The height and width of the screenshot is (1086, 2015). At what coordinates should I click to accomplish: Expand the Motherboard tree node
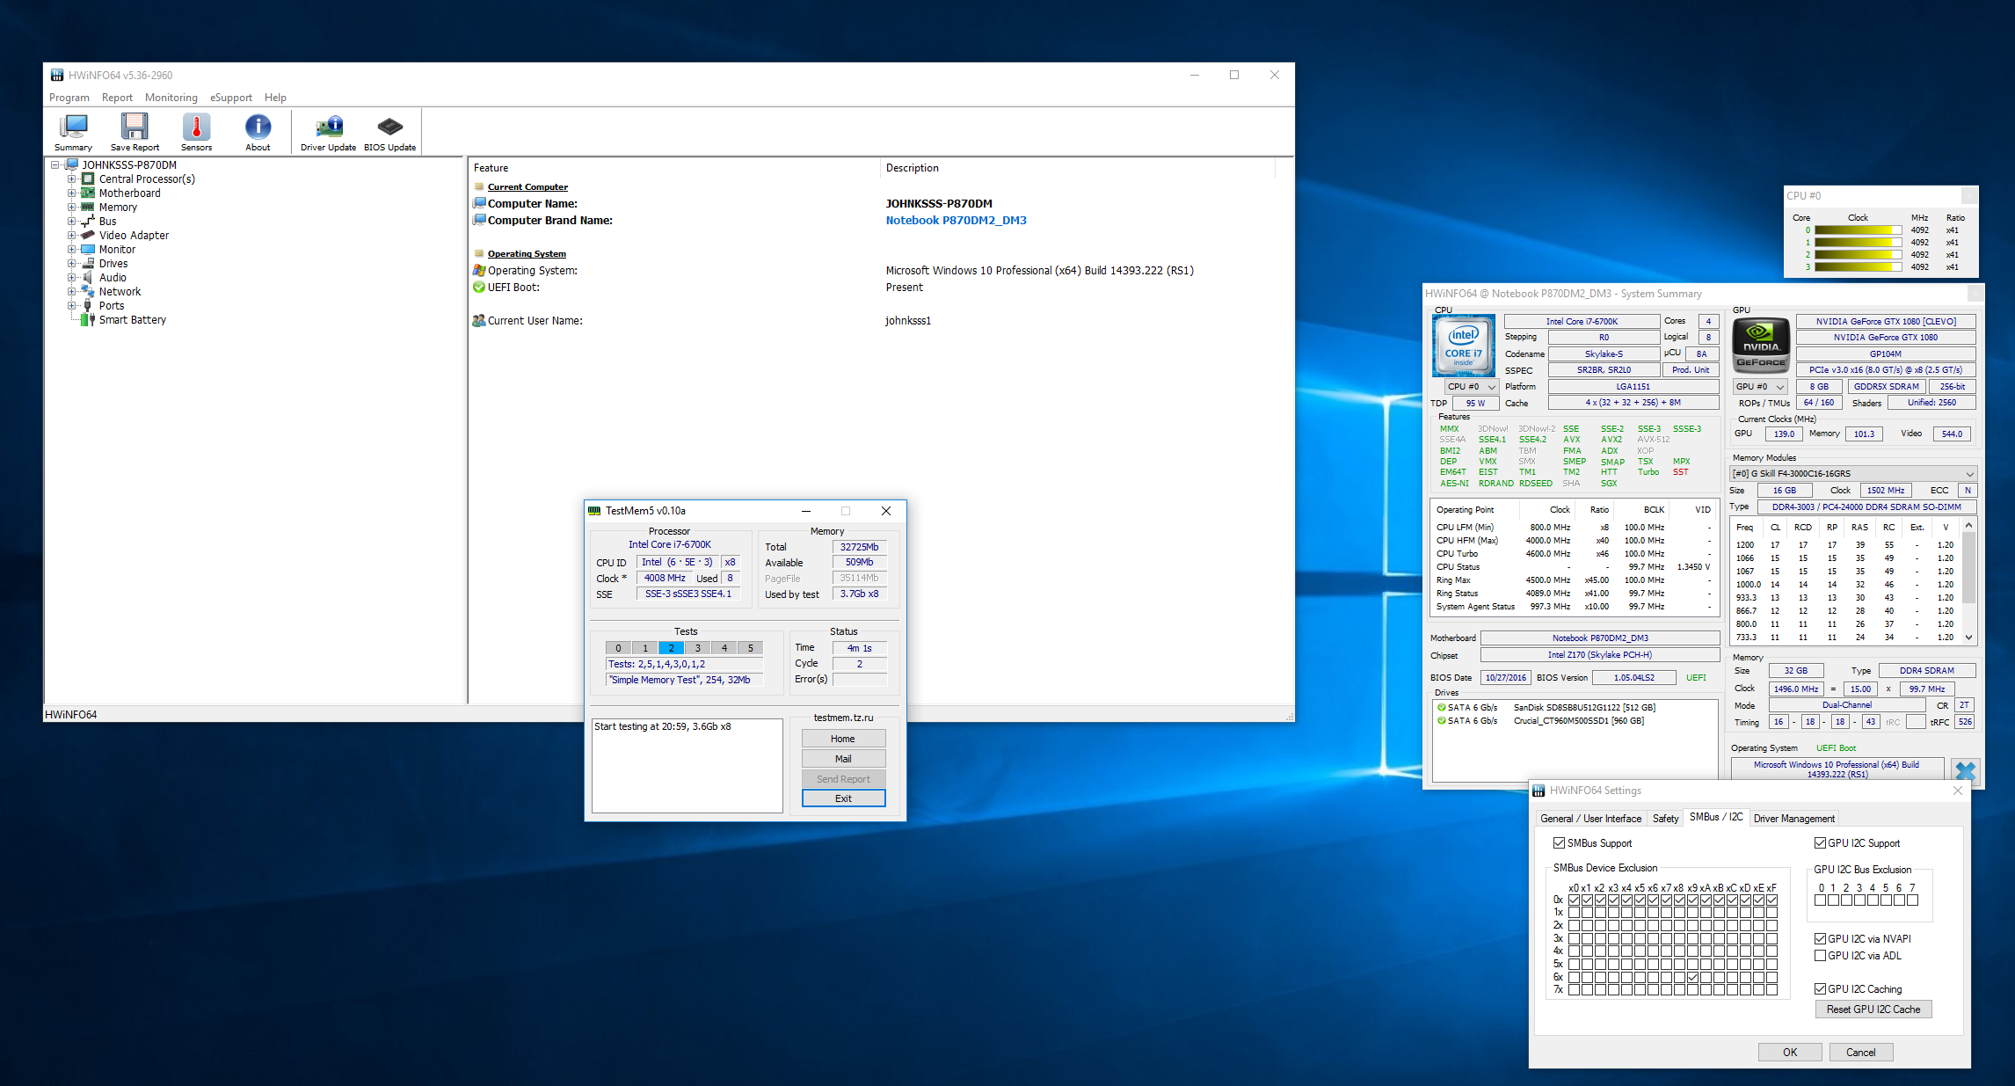(x=72, y=193)
